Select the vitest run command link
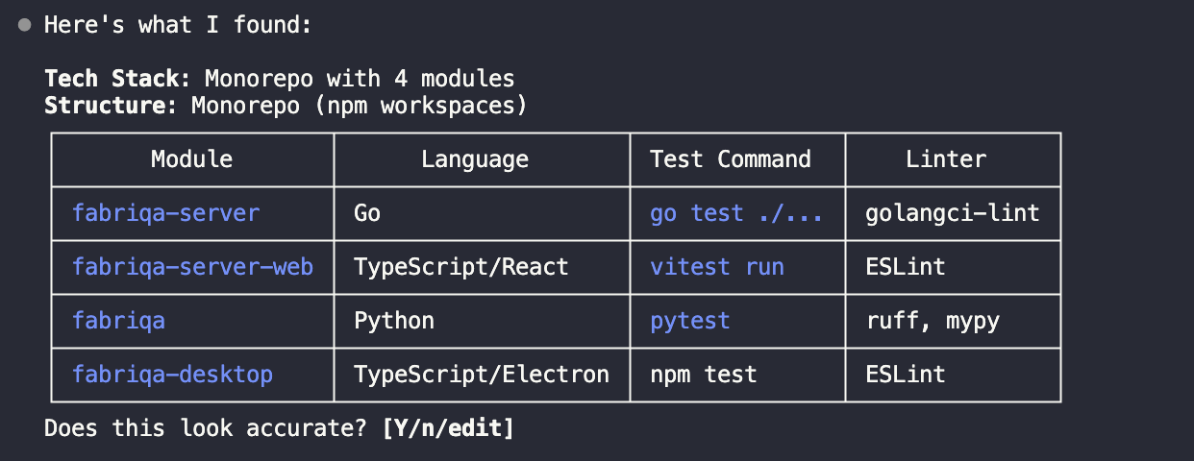Viewport: 1194px width, 461px height. pyautogui.click(x=717, y=266)
